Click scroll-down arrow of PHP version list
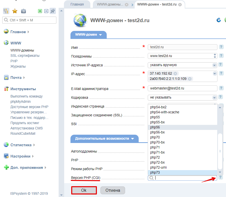226x197 pixels. [x=220, y=172]
